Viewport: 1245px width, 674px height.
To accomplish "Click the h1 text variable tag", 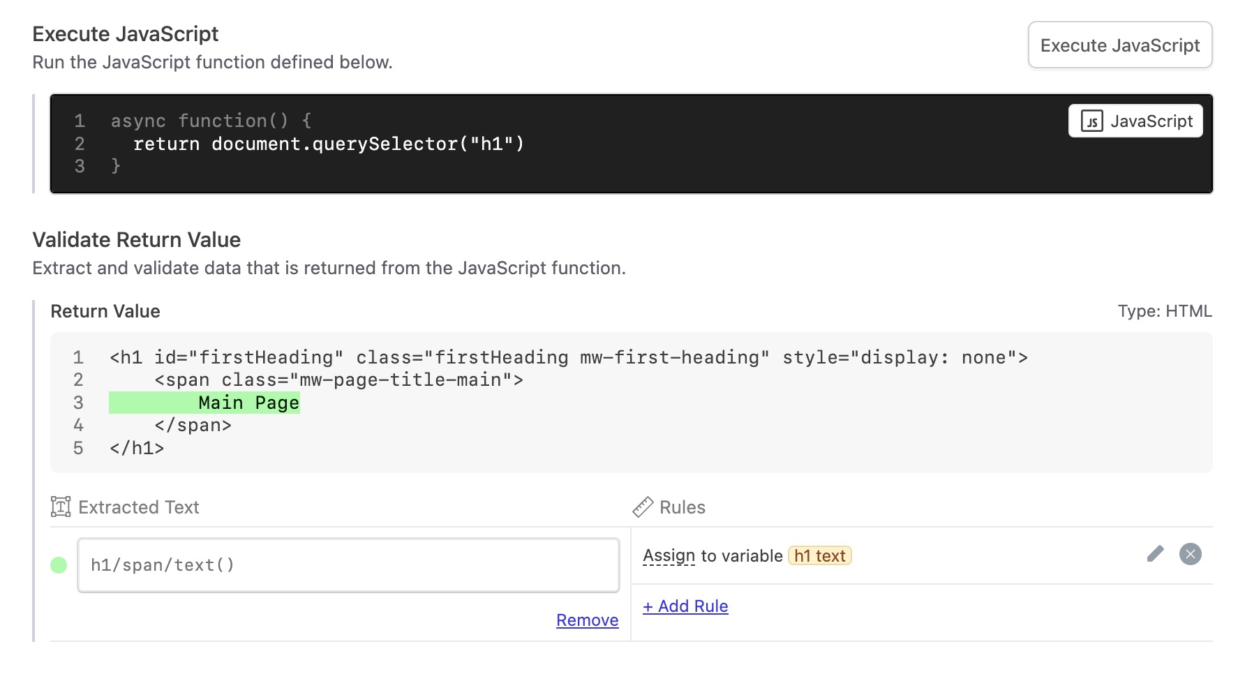I will (x=819, y=556).
